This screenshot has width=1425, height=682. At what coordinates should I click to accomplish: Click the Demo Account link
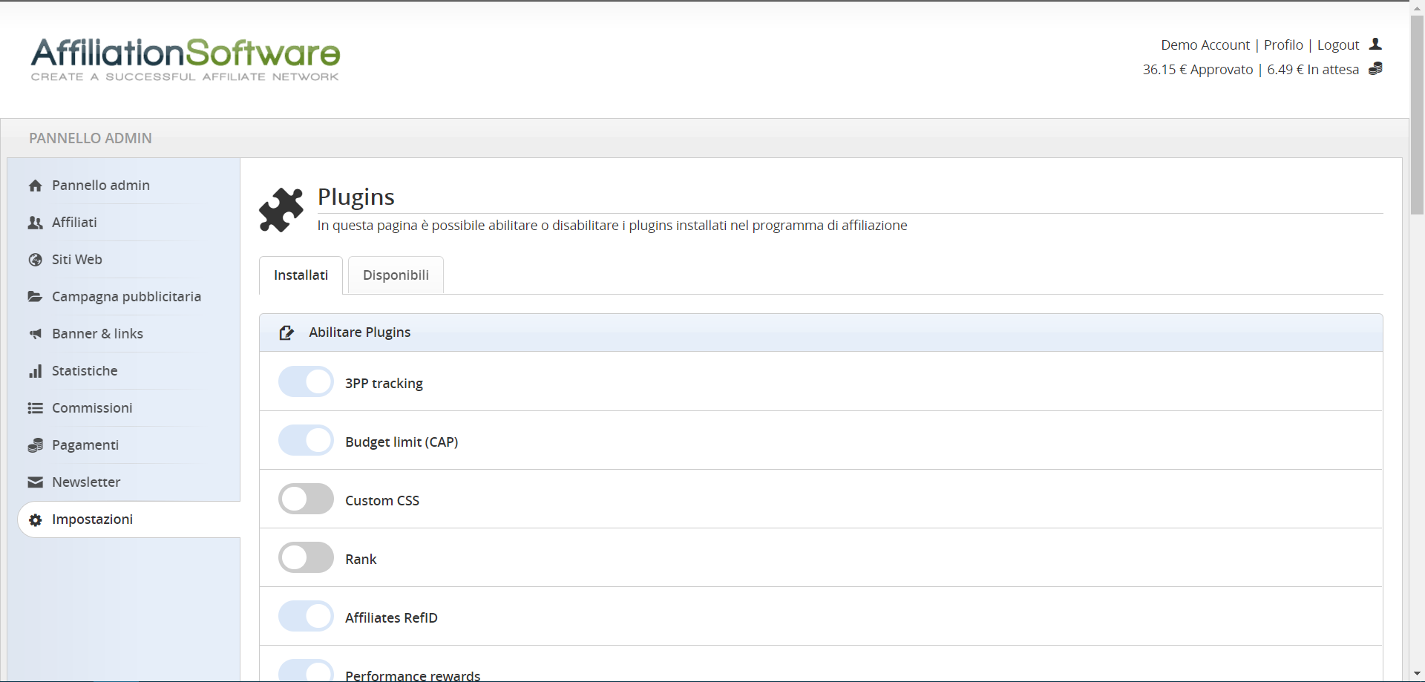point(1205,45)
